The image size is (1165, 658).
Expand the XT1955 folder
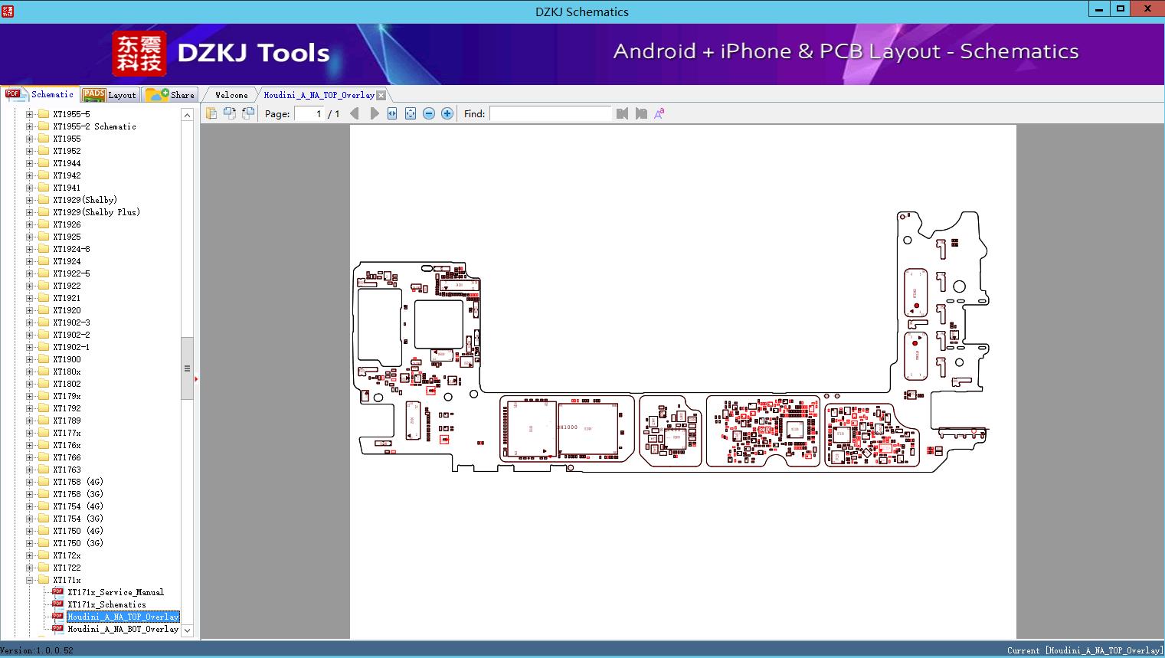[30, 139]
